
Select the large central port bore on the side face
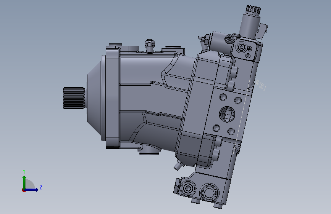227,114
